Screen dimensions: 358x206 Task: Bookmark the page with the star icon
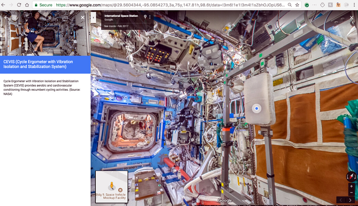(x=298, y=5)
